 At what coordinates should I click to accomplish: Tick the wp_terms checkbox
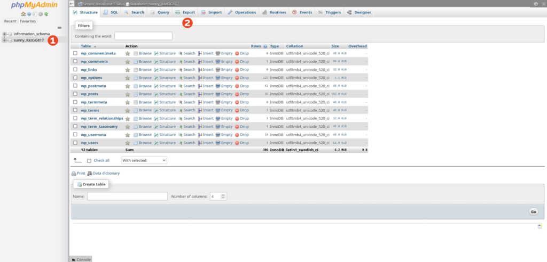75,110
